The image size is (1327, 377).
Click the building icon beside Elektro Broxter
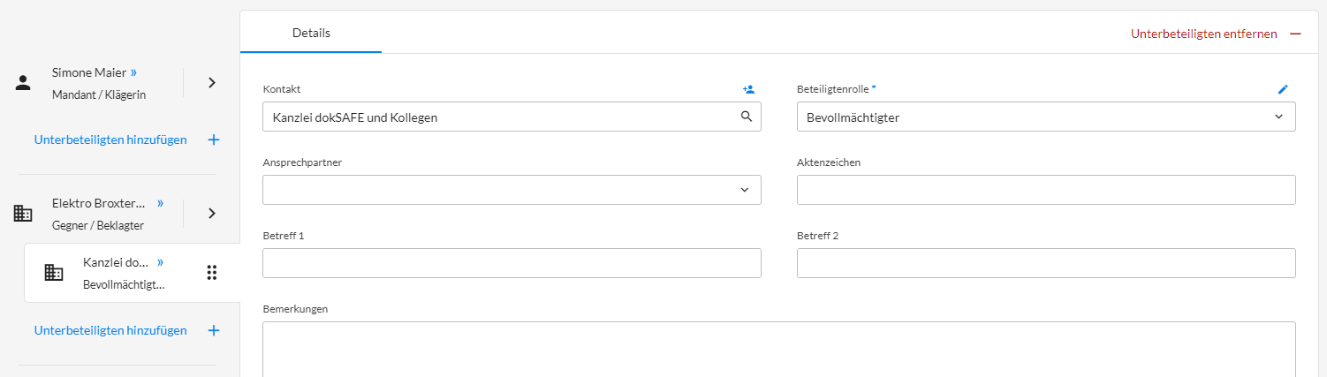(x=24, y=213)
